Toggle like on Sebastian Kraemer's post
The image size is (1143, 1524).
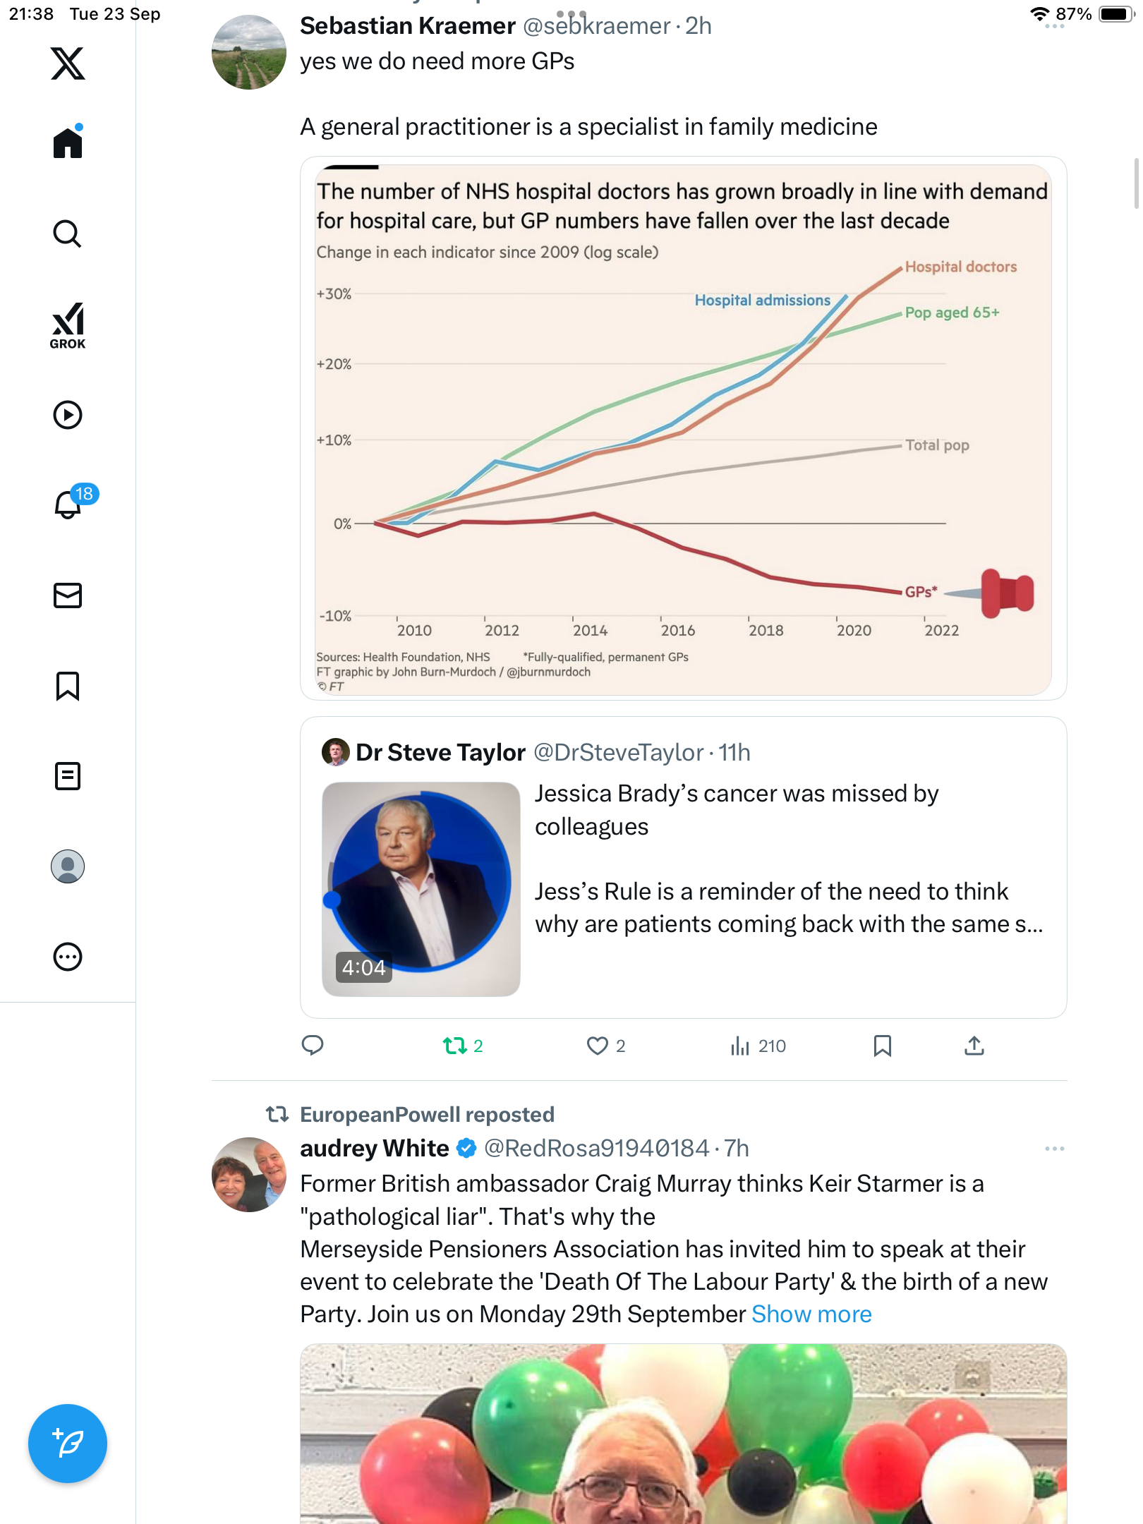[x=598, y=1046]
